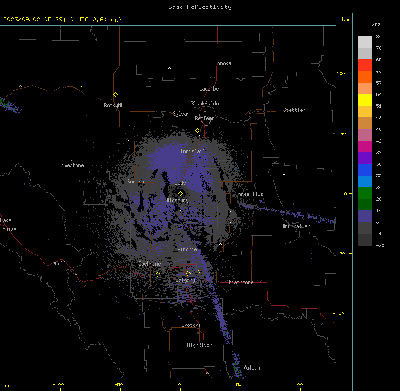Viewport: 400px width, 391px height.
Task: Click the red 65-60 dBZ legend color
Action: click(x=365, y=65)
